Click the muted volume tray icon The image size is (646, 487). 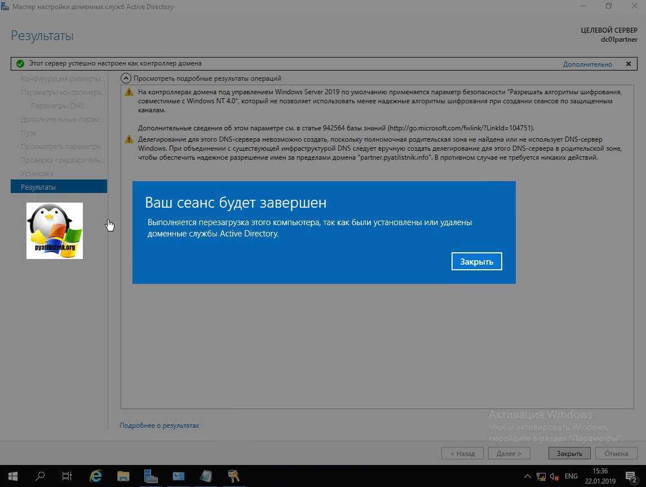554,477
